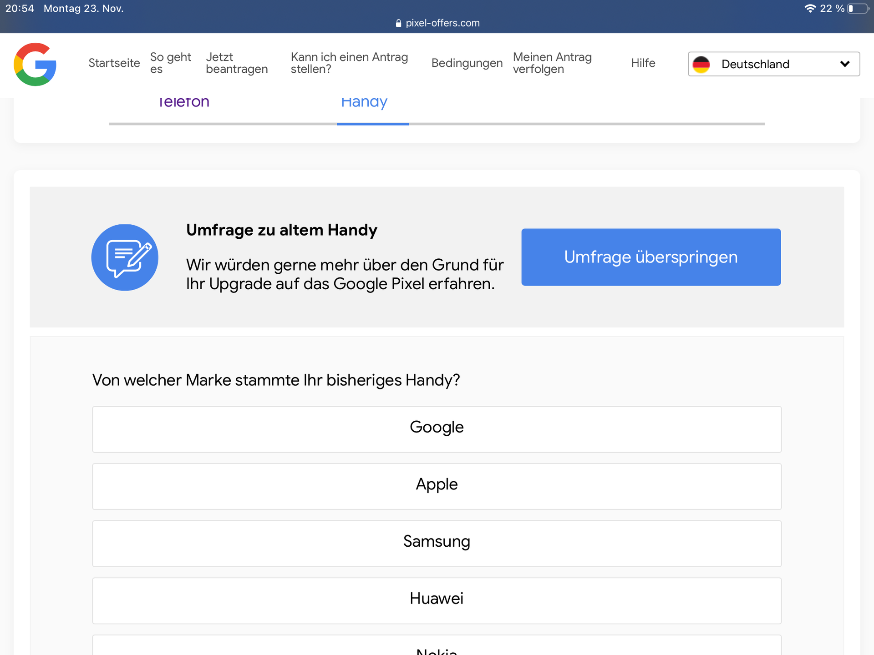The image size is (874, 655).
Task: Tap the 22 % battery percentage
Action: pos(832,8)
